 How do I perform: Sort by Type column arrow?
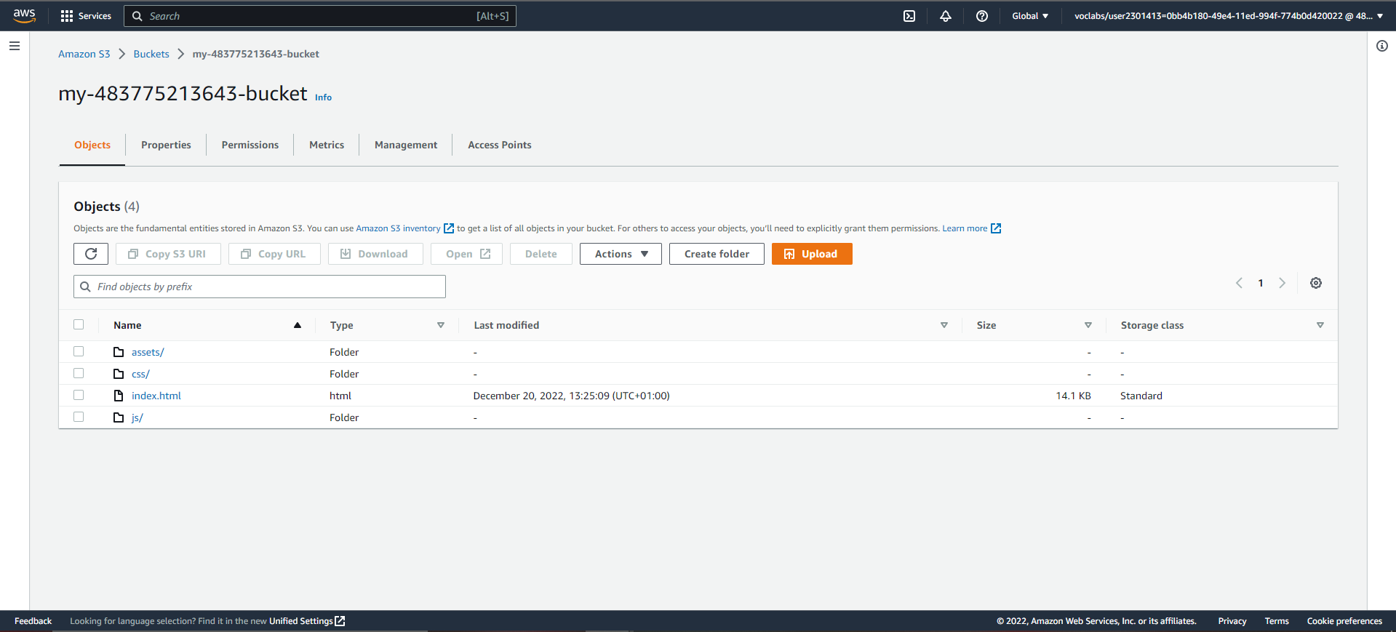point(441,325)
